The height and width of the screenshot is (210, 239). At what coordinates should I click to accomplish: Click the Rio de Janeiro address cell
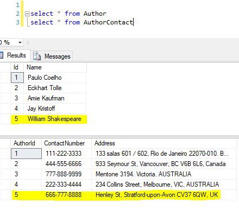pyautogui.click(x=164, y=154)
